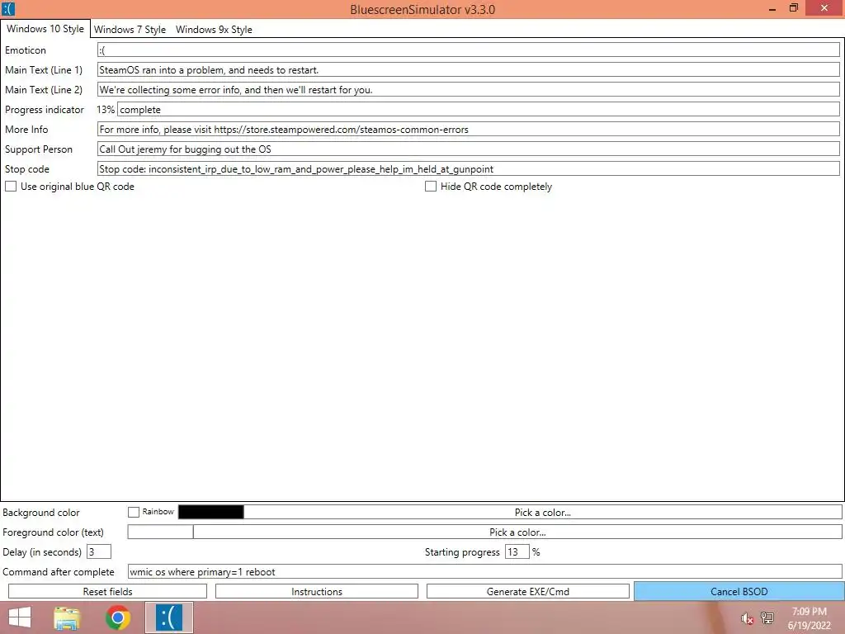
Task: Click the 'Main Text (Line 1)' label
Action: [x=44, y=70]
